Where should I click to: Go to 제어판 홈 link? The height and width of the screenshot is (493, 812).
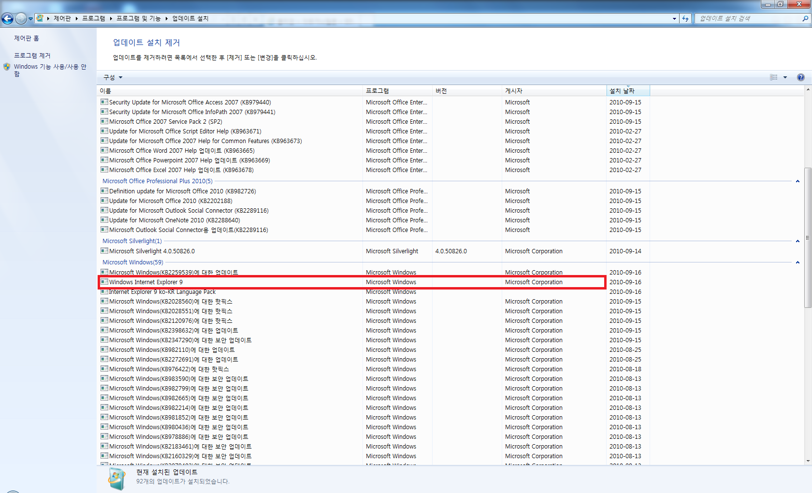pos(27,38)
